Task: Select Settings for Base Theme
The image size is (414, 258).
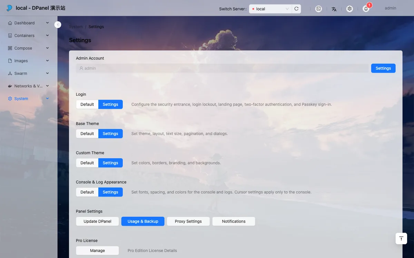Action: [110, 133]
